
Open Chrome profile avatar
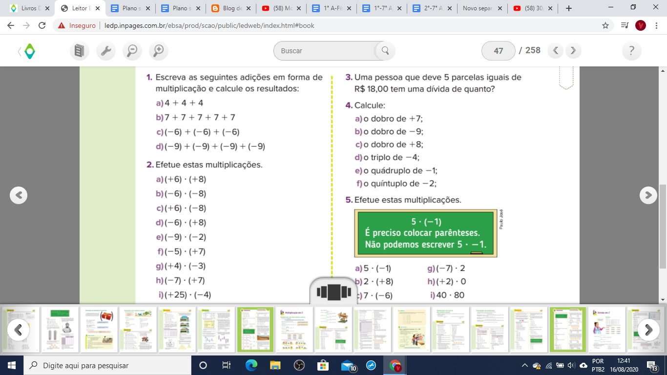(x=641, y=25)
